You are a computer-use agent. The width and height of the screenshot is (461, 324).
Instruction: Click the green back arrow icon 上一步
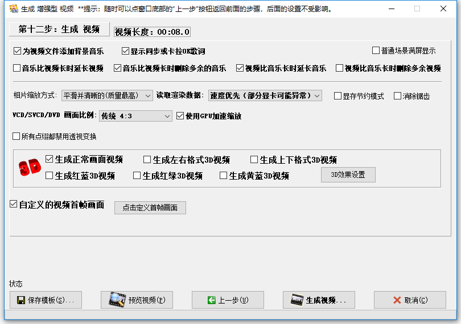point(211,300)
